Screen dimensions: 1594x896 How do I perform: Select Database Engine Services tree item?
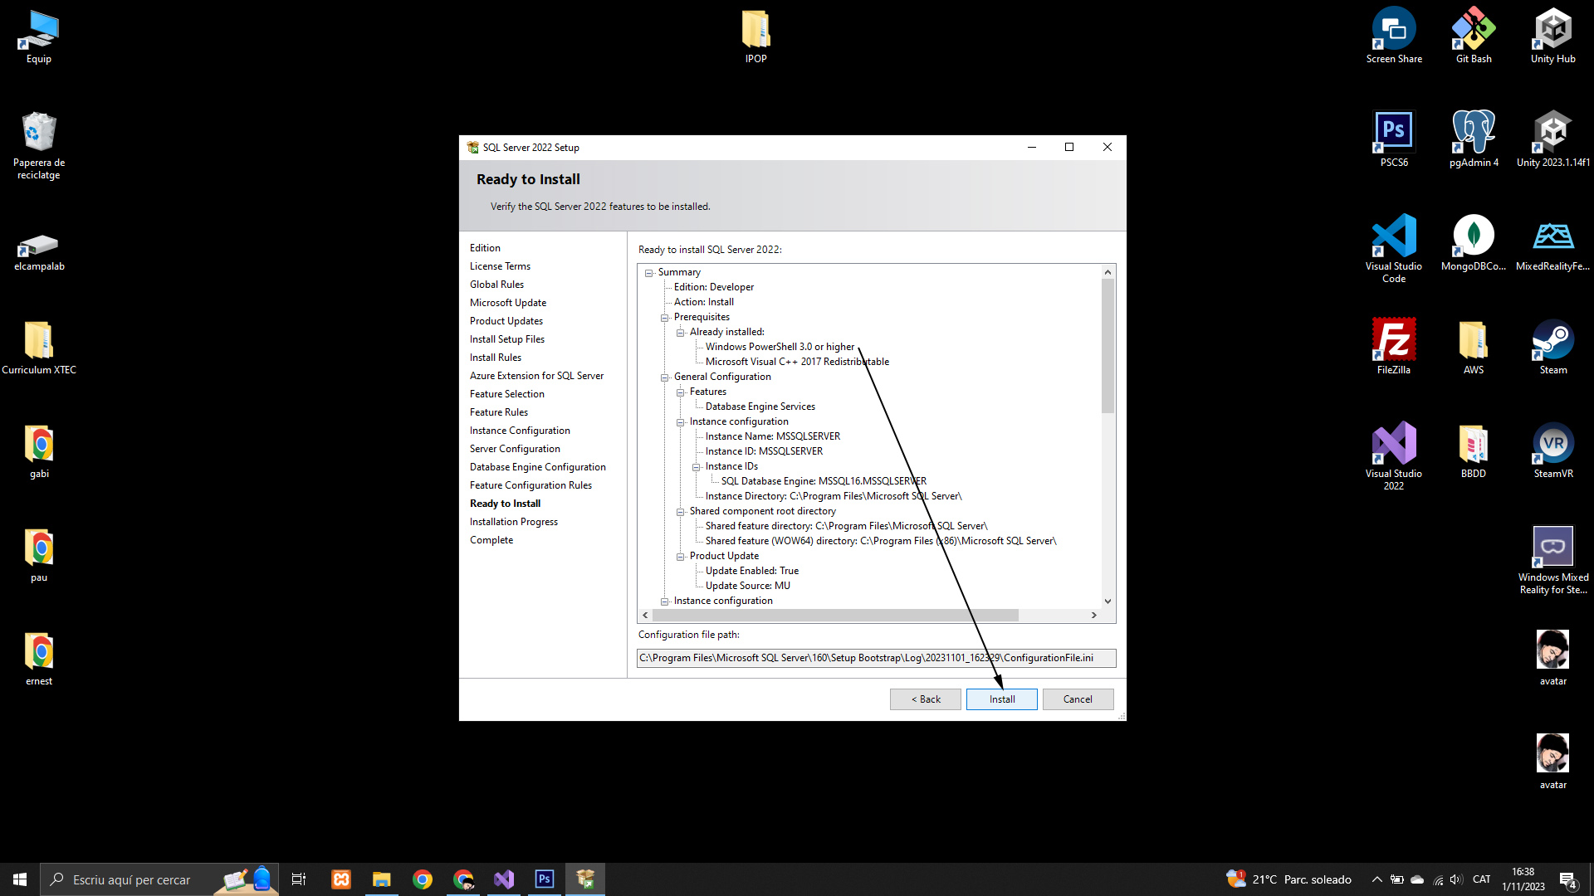(x=760, y=407)
